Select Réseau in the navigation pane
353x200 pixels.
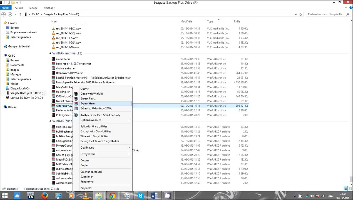click(x=12, y=107)
